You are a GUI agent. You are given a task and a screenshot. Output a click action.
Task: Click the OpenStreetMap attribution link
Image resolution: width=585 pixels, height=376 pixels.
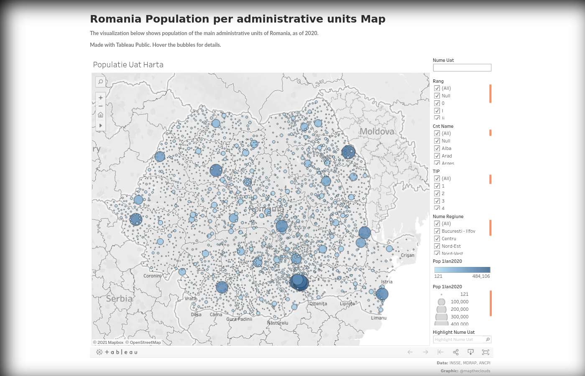pyautogui.click(x=145, y=342)
